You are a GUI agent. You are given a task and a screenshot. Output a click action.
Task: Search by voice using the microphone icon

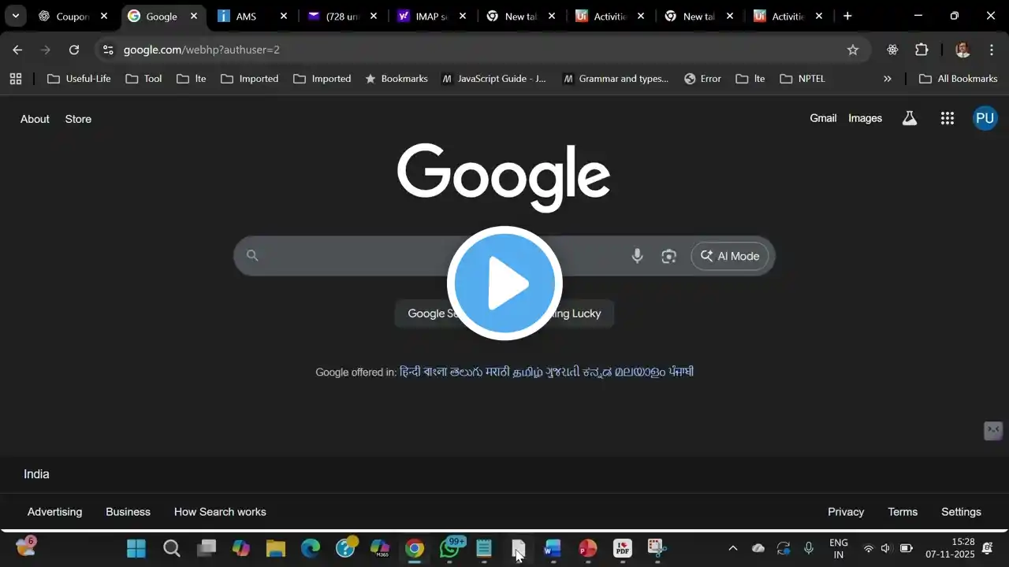(637, 256)
